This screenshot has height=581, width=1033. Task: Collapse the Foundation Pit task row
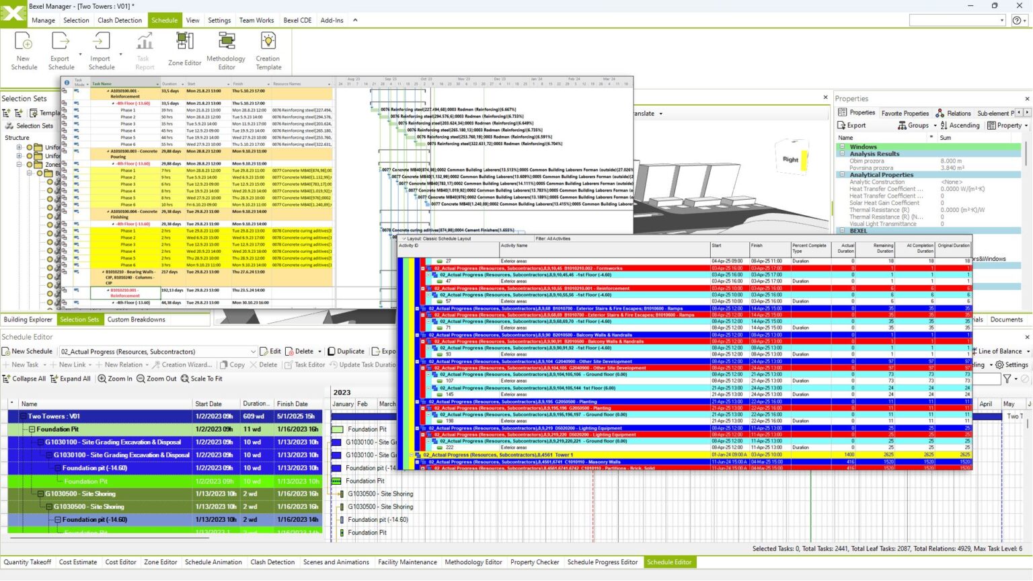[x=32, y=429]
